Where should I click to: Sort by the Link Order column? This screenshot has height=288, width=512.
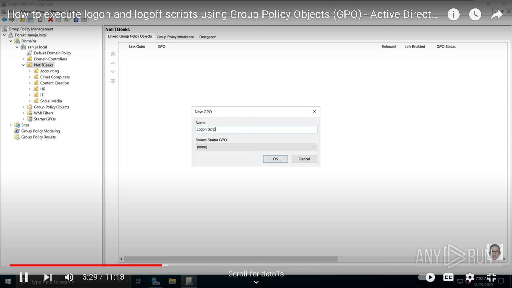(137, 46)
